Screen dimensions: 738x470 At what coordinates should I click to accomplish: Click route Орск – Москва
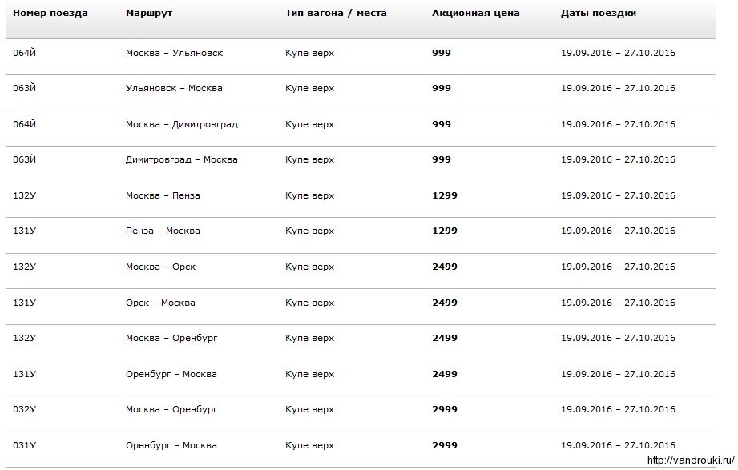tap(160, 303)
